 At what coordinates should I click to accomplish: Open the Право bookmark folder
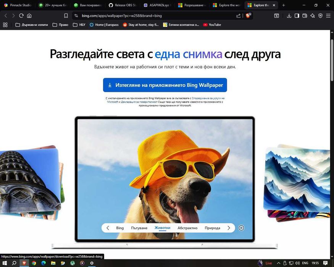coord(60,25)
